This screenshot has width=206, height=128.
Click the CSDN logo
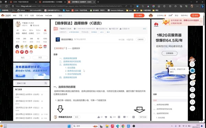(x=6, y=15)
